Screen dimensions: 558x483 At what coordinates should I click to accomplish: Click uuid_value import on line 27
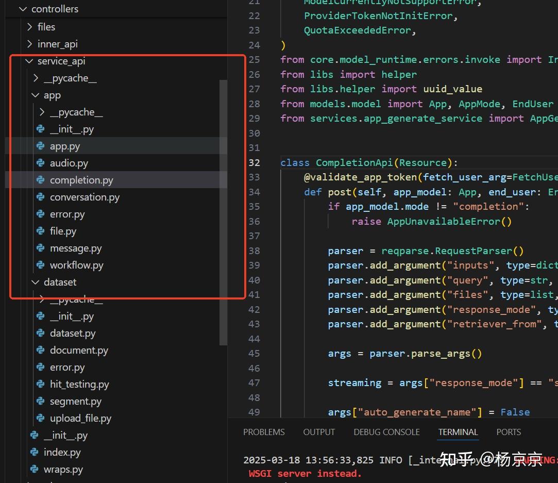click(x=453, y=89)
